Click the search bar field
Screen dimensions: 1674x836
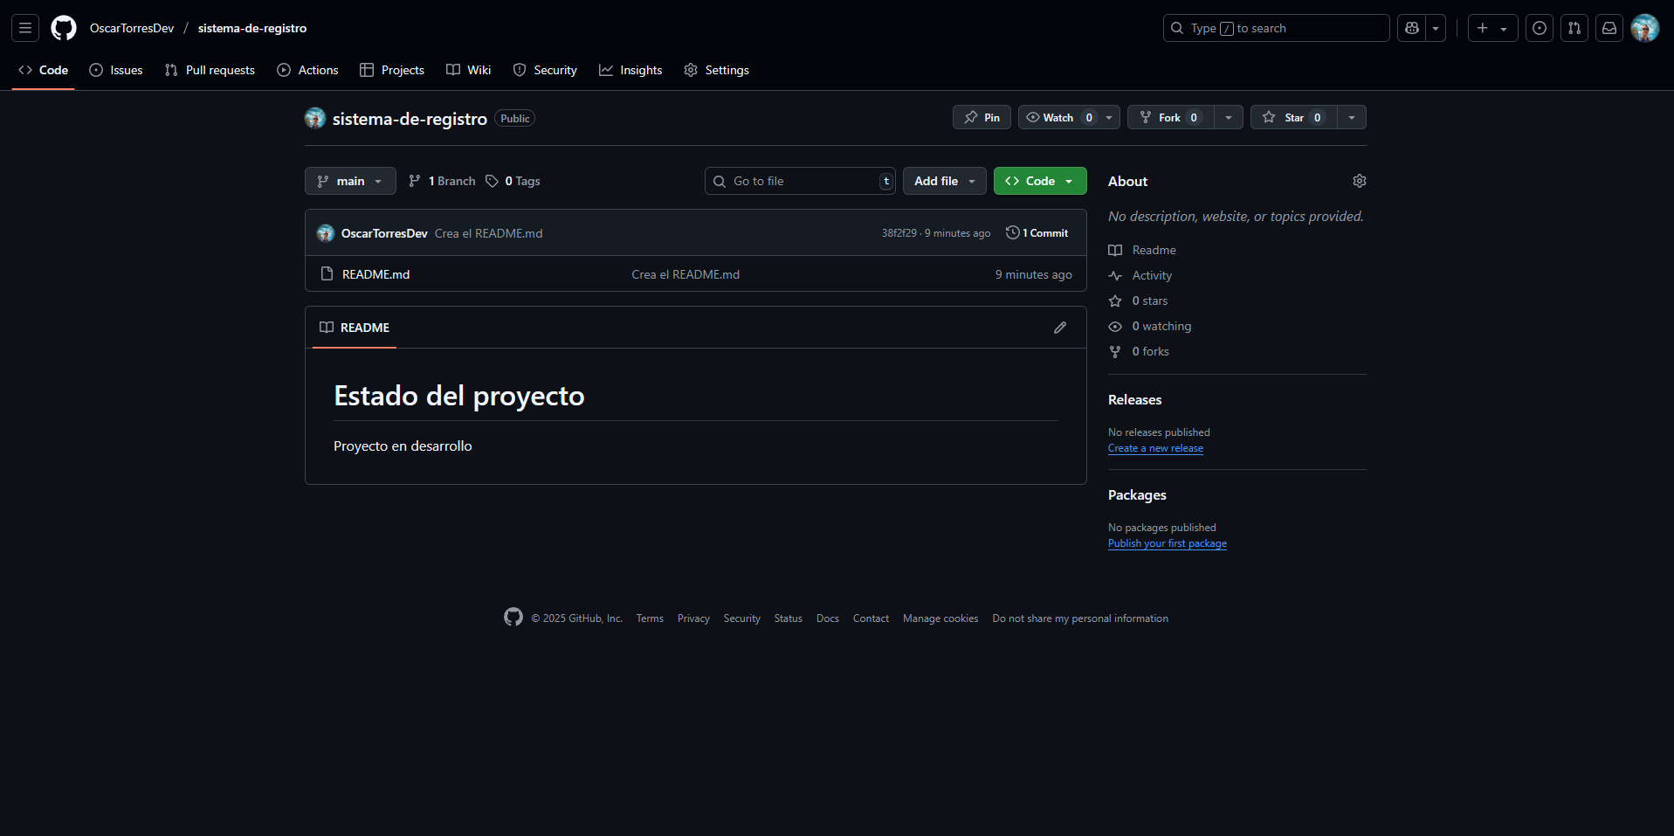1276,28
